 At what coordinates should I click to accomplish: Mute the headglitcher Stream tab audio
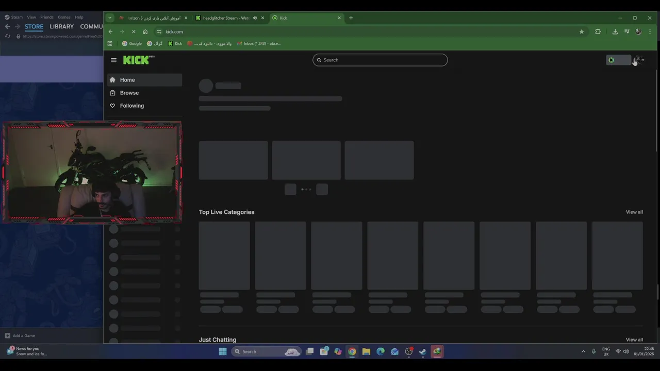tap(255, 18)
